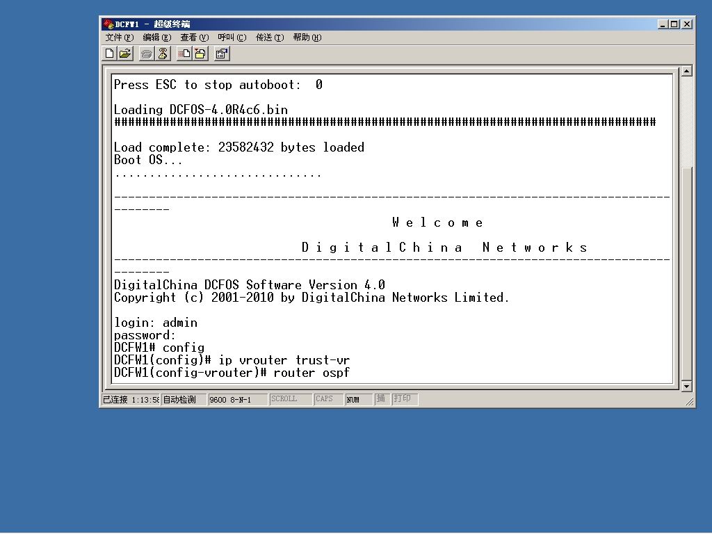The height and width of the screenshot is (534, 712).
Task: Minimize the DCFW1 terminal window
Action: click(663, 24)
